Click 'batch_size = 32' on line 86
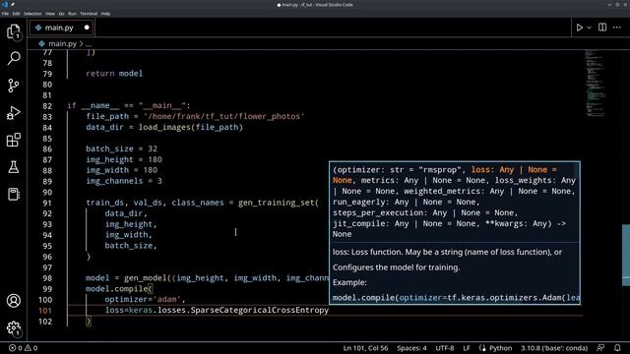 121,148
